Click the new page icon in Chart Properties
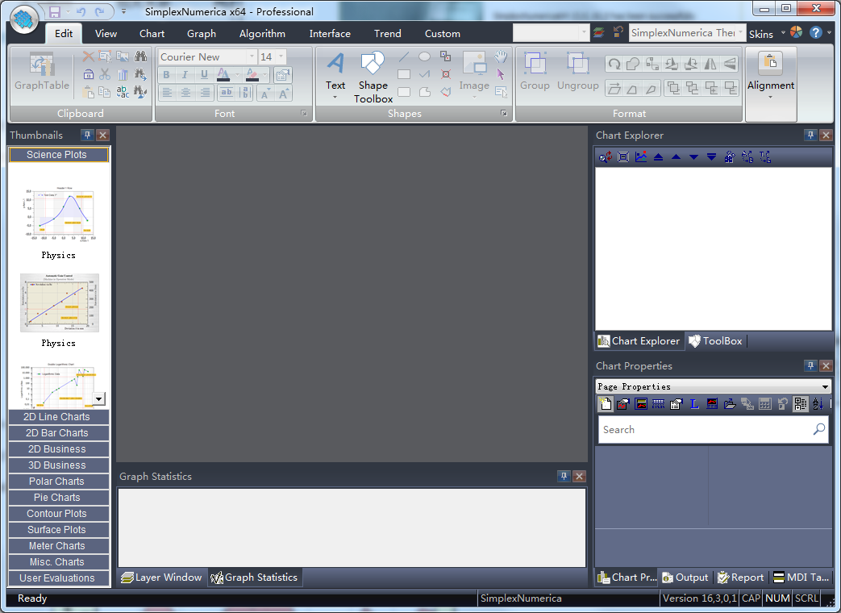 tap(606, 404)
